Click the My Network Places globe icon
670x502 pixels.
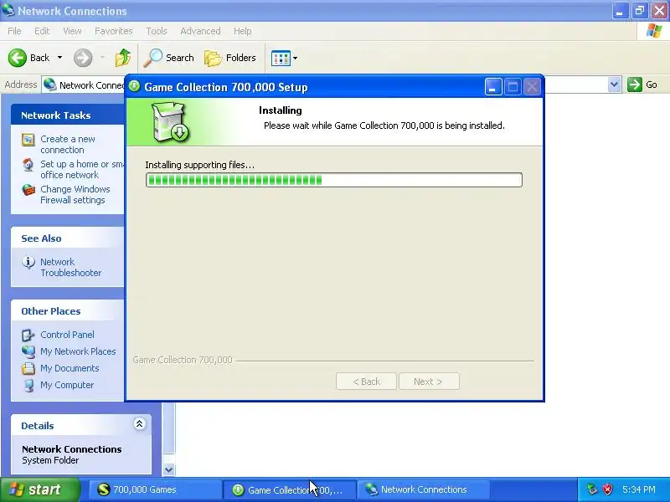coord(28,351)
